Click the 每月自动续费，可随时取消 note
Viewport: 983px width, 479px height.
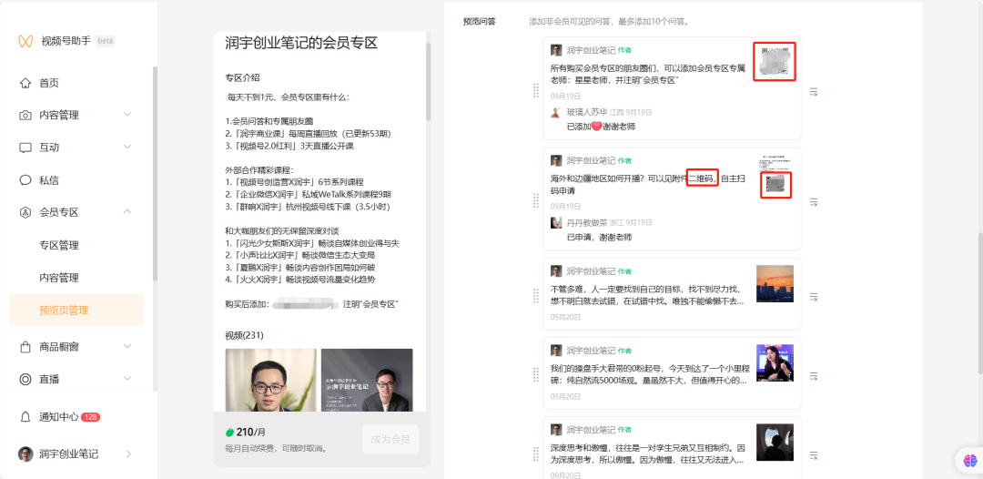pyautogui.click(x=277, y=449)
